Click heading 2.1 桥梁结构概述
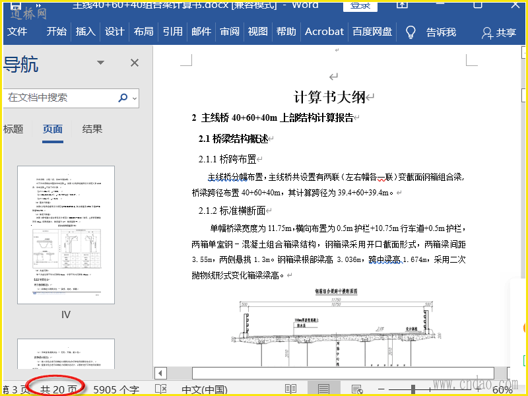This screenshot has width=528, height=396. pyautogui.click(x=234, y=139)
